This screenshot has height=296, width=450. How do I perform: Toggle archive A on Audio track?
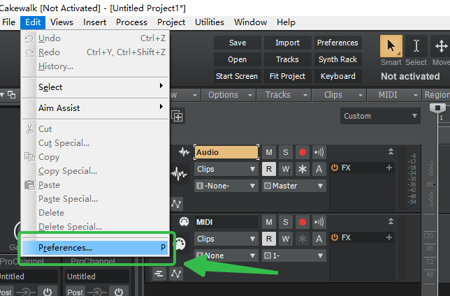point(319,169)
